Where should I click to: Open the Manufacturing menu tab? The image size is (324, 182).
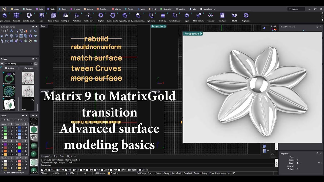click(208, 9)
